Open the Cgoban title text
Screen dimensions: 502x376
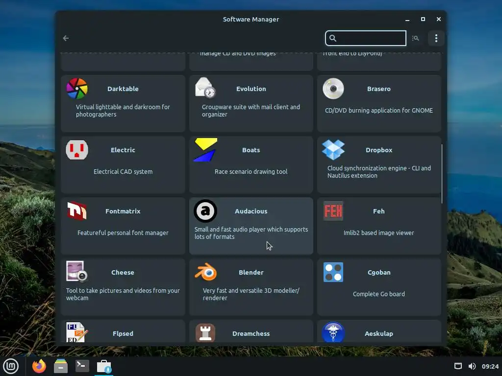pyautogui.click(x=379, y=272)
